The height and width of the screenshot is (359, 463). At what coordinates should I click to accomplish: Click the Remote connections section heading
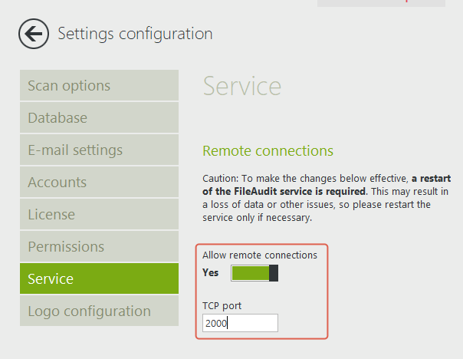click(x=268, y=150)
